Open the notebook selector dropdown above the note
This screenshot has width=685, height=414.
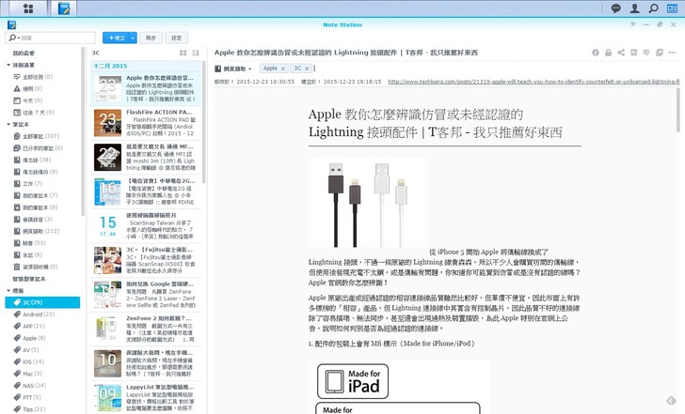tap(233, 69)
